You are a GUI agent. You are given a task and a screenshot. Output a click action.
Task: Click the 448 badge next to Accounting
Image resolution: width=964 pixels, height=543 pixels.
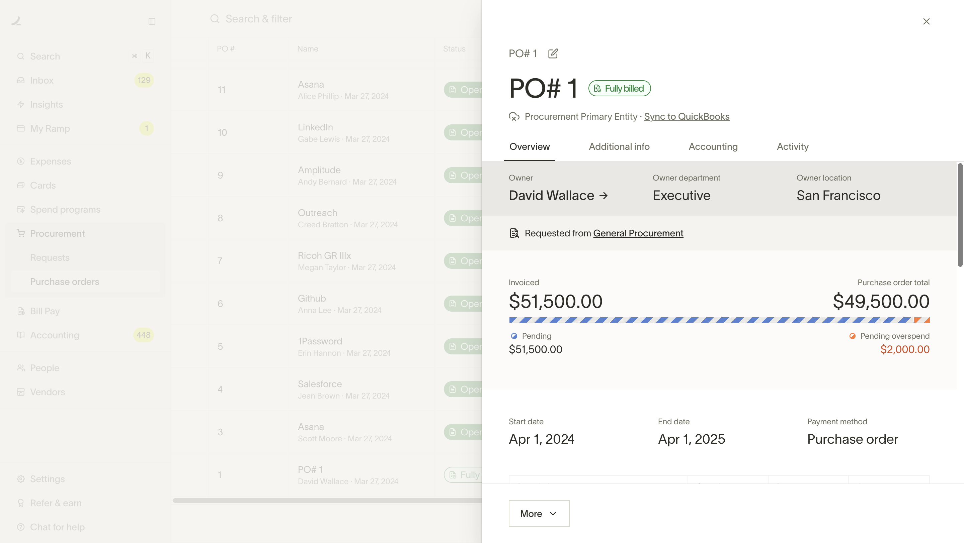tap(144, 335)
